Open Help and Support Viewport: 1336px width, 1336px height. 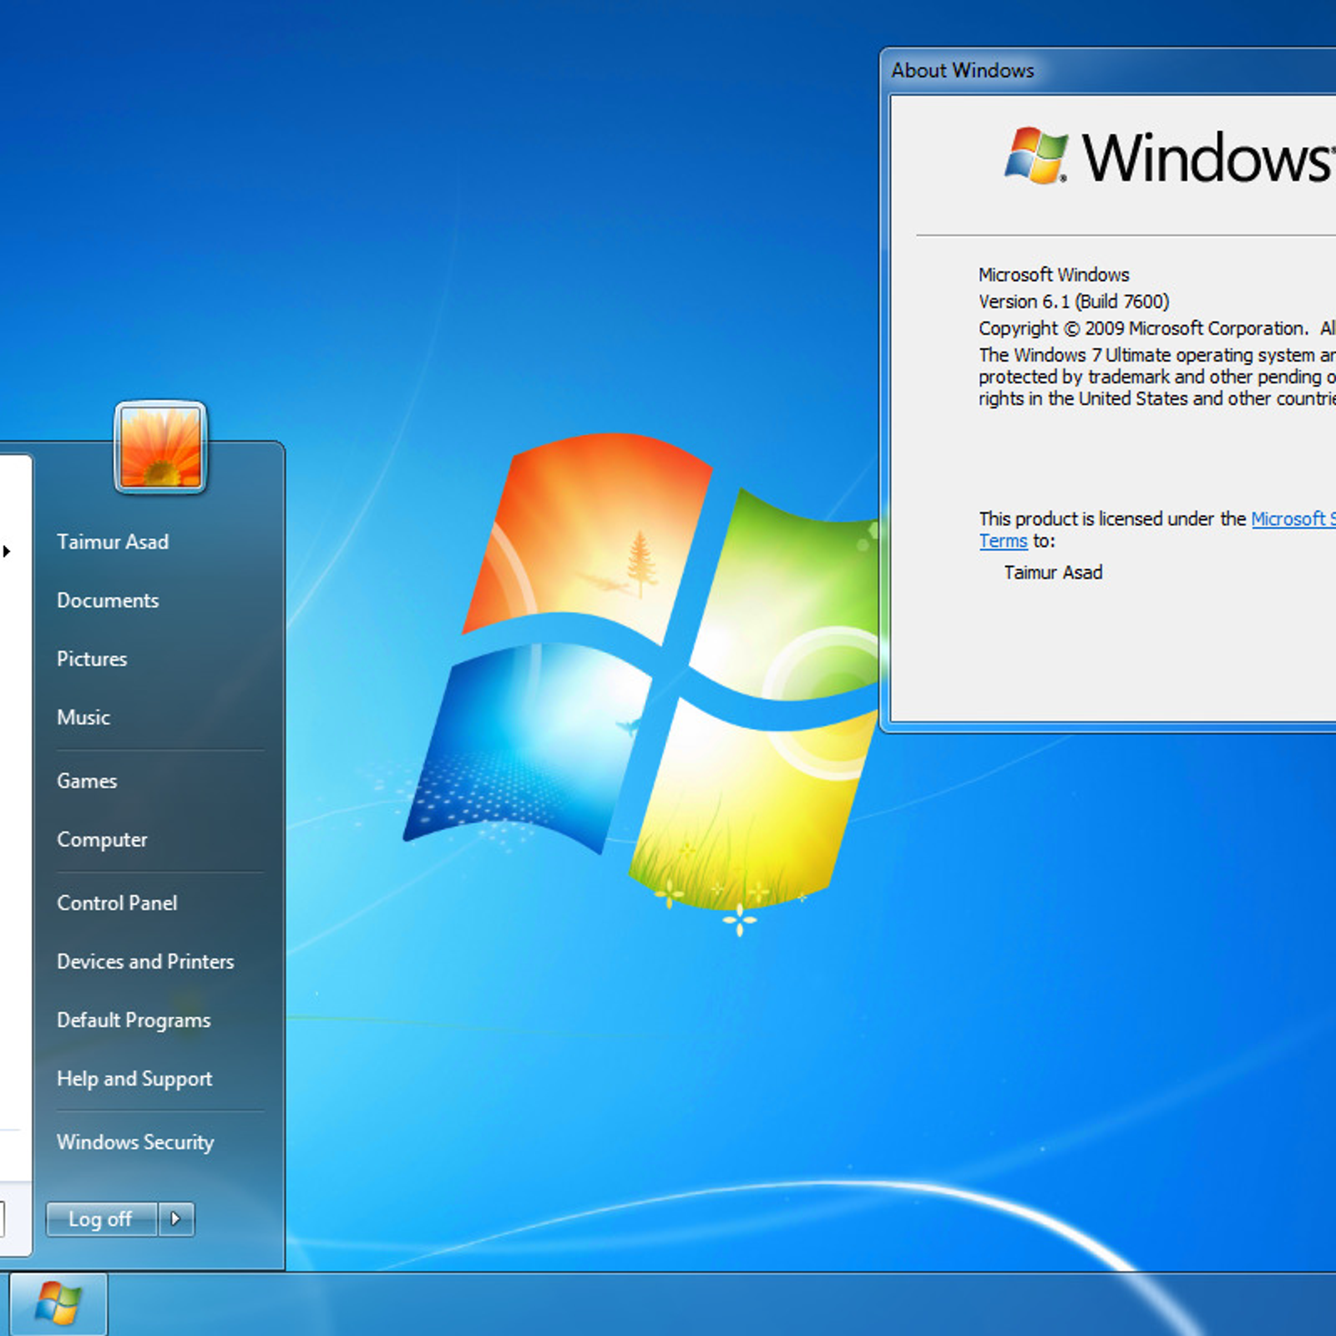pos(134,1079)
